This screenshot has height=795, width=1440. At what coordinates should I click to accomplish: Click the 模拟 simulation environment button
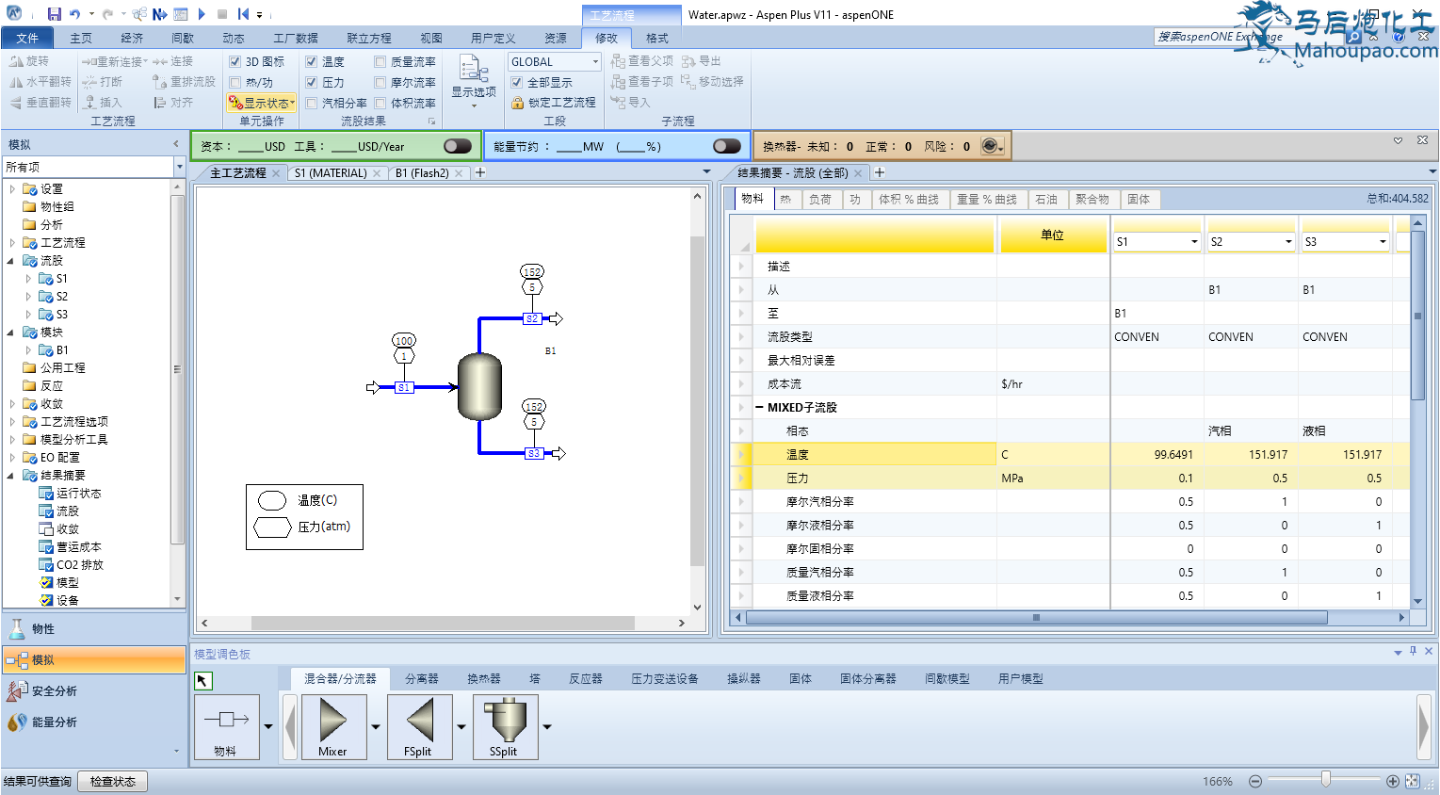[x=94, y=659]
